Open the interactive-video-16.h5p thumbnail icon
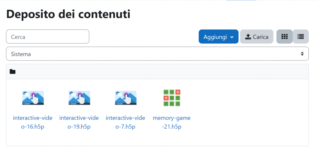This screenshot has width=322, height=150. (33, 98)
